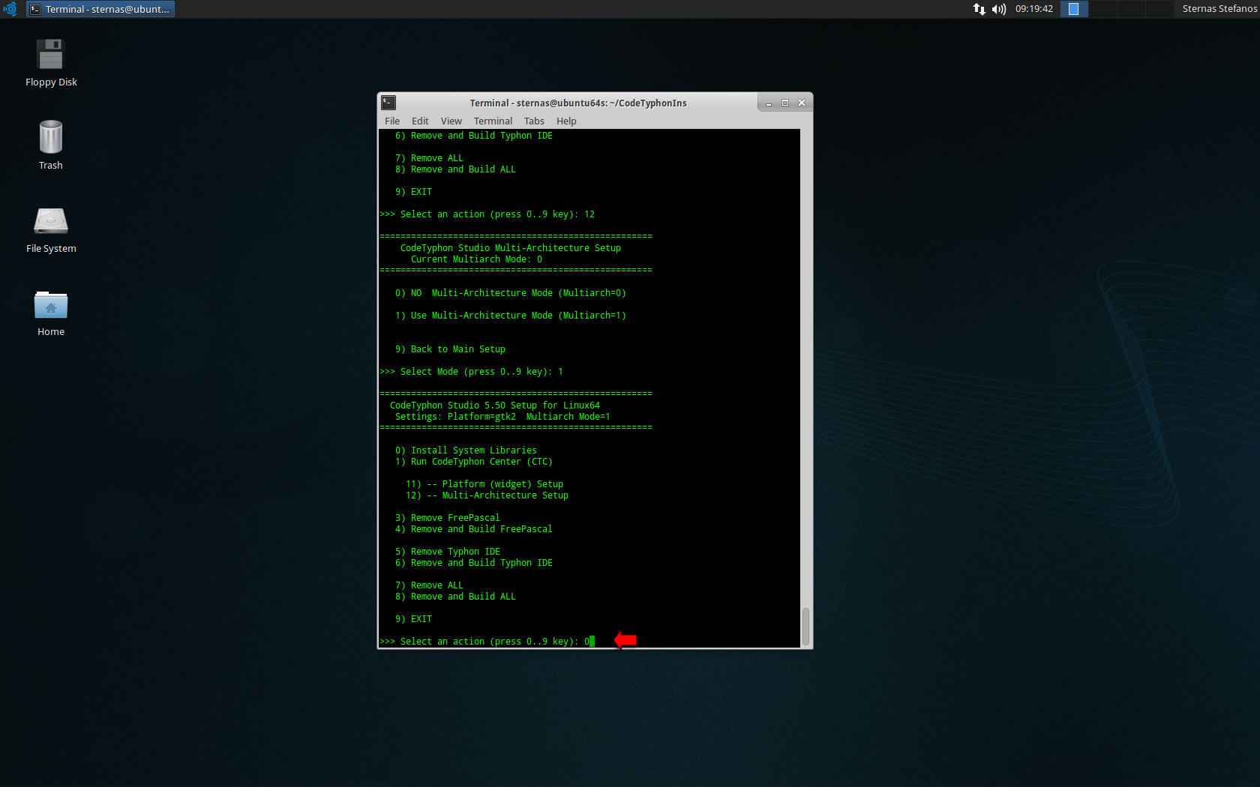Open the Edit menu in Terminal
Viewport: 1260px width, 787px height.
coord(420,121)
